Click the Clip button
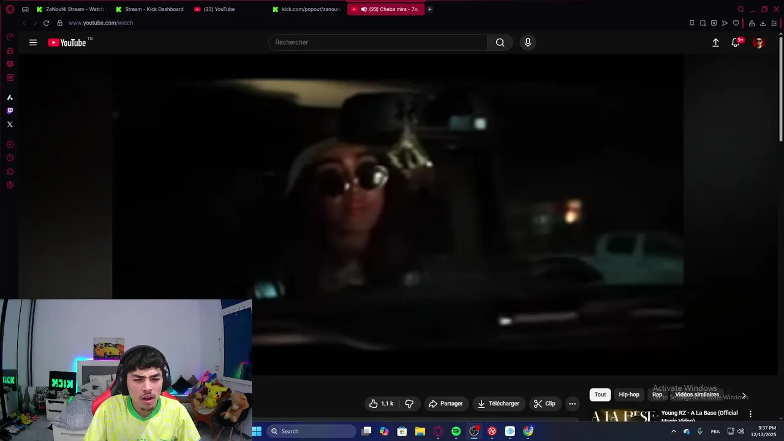 545,404
